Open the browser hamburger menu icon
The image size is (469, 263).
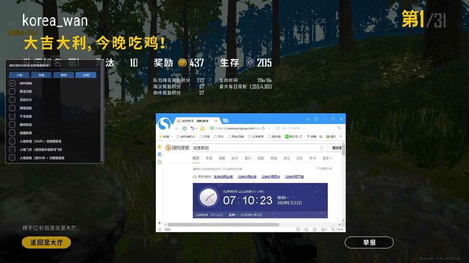(308, 119)
